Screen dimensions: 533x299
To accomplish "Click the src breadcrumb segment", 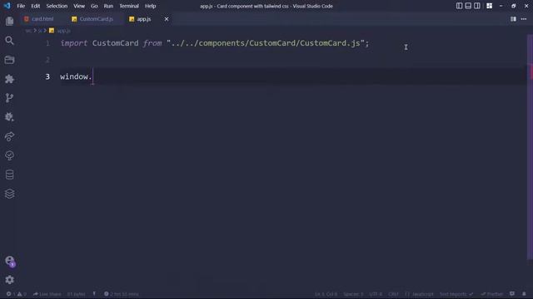I will coord(28,31).
